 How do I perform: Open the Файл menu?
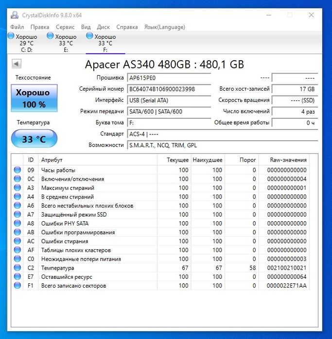click(17, 27)
